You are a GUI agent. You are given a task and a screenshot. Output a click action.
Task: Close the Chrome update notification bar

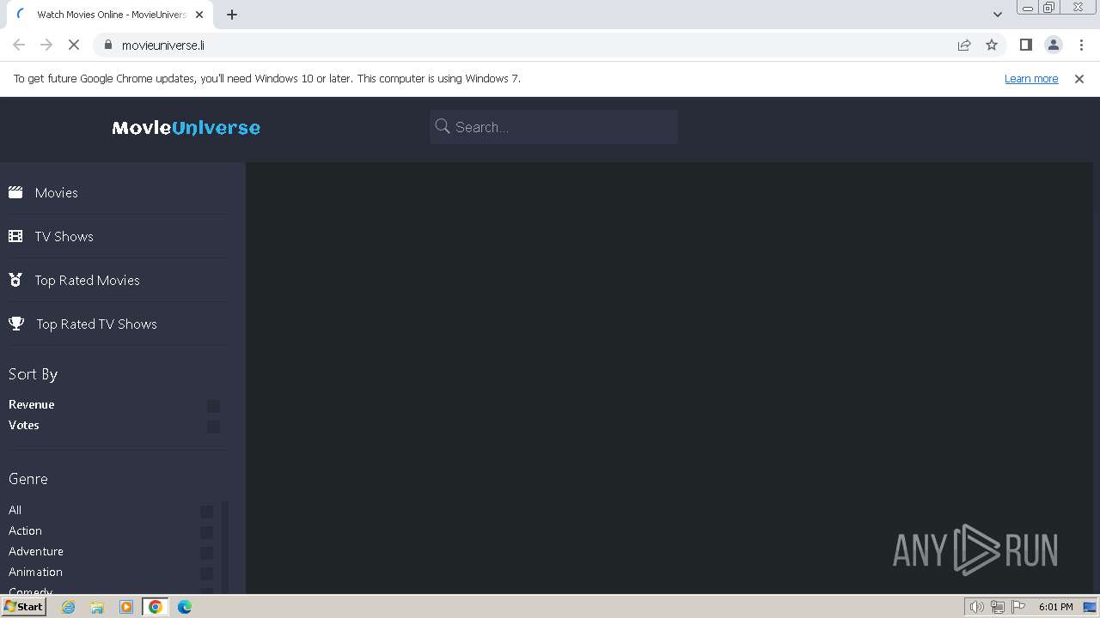click(1079, 78)
